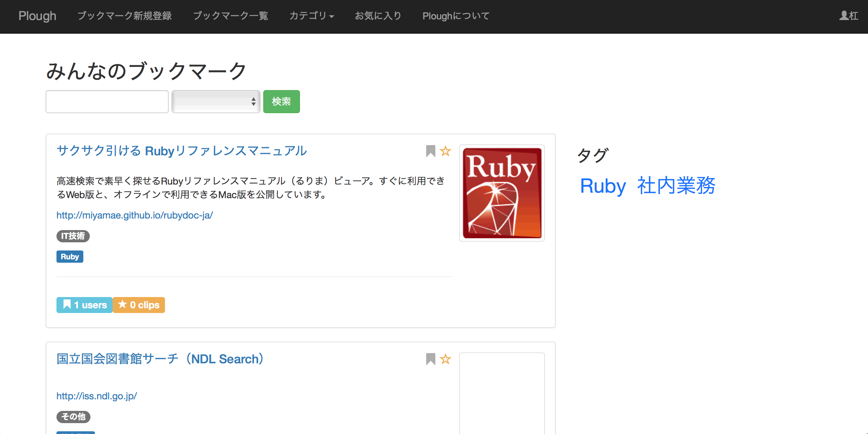Viewport: 868px width, 434px height.
Task: Click the 1 users bookmark badge
Action: pos(85,305)
